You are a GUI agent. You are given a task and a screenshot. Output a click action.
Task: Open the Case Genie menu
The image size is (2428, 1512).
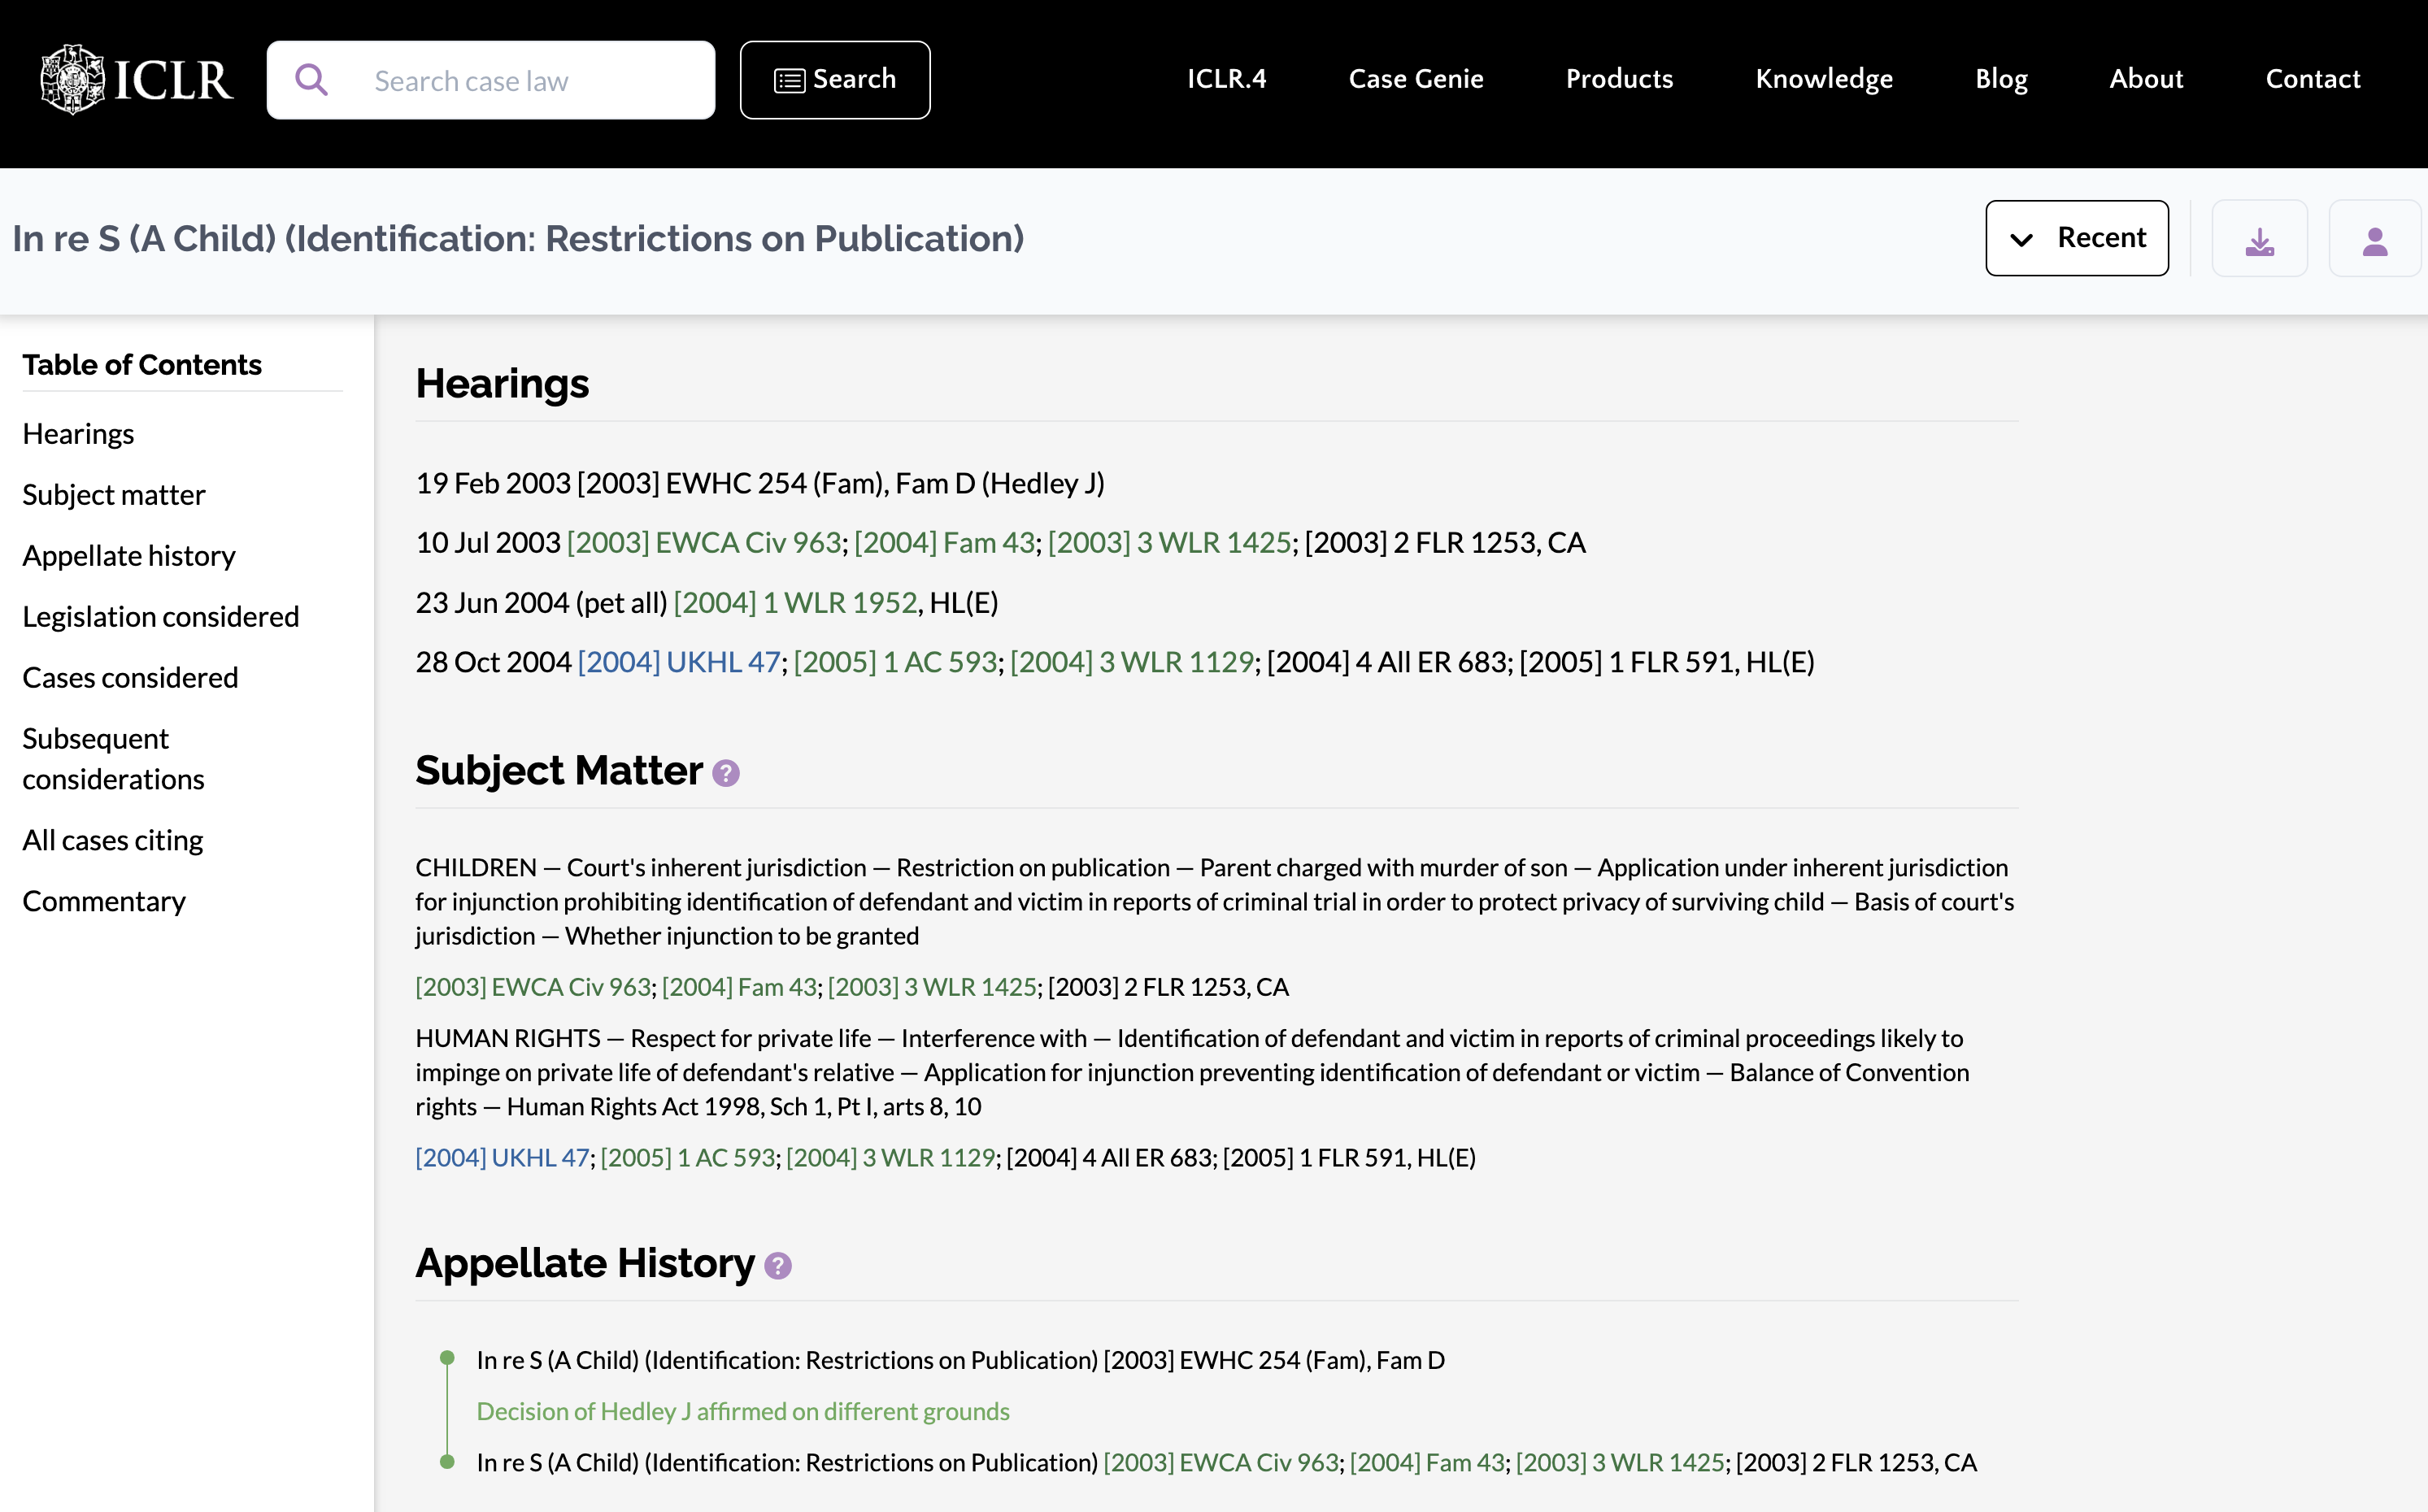[x=1415, y=79]
